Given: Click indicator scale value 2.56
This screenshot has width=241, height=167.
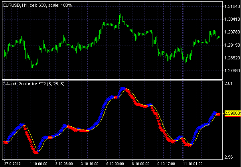Looking at the screenshot, I should [x=228, y=157].
